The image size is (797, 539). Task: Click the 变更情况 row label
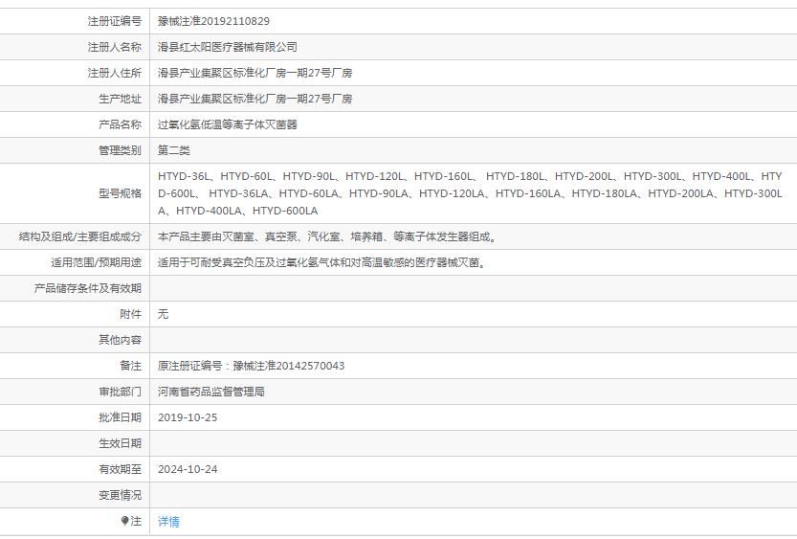click(120, 495)
